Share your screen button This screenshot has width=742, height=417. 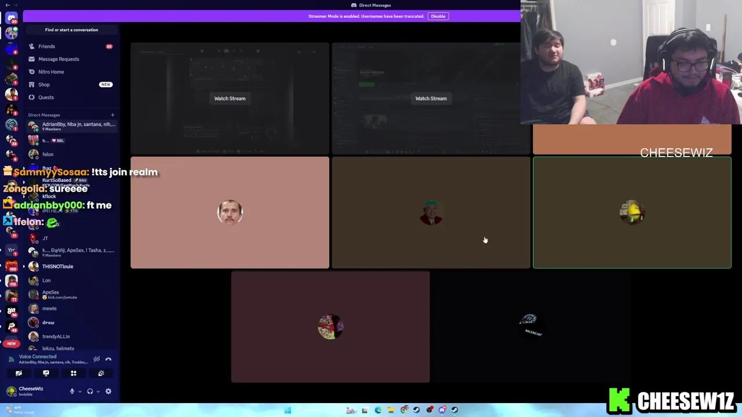[46, 374]
